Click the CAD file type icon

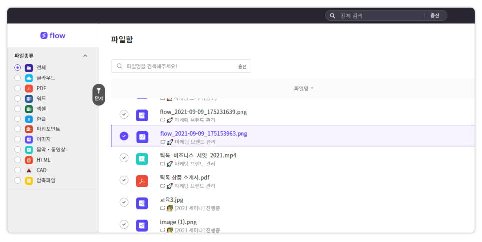[x=29, y=170]
